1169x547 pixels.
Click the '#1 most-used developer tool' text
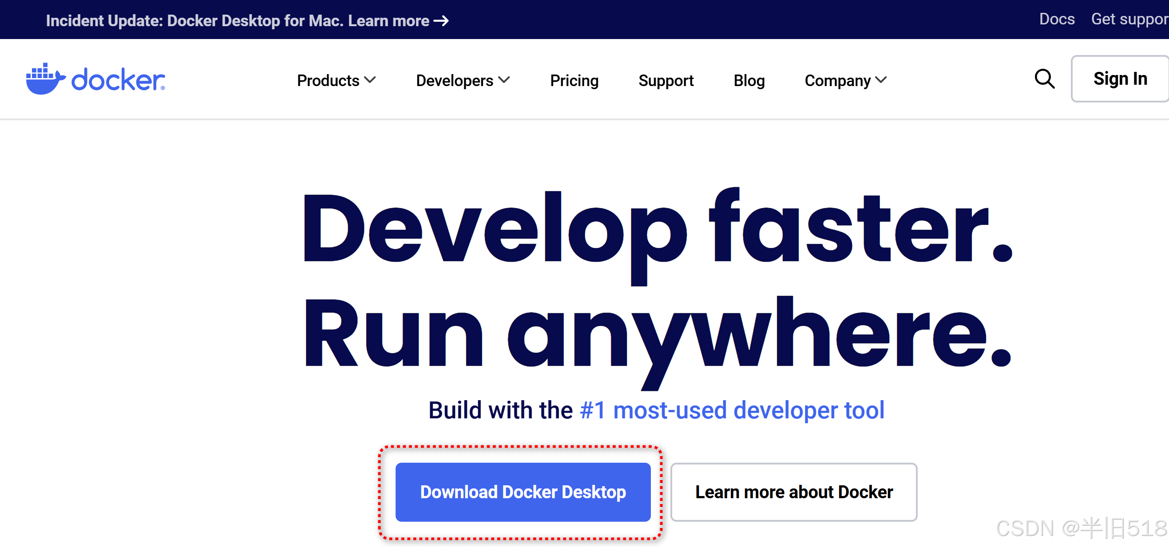tap(732, 409)
